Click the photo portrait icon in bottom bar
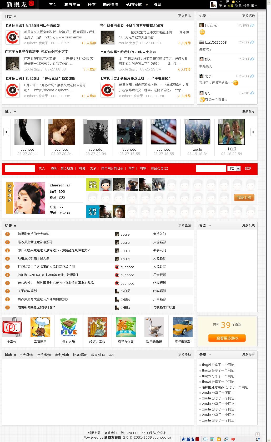 (x=212, y=439)
